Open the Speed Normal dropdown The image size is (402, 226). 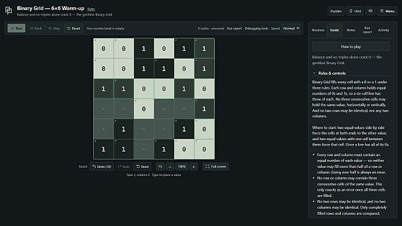291,28
